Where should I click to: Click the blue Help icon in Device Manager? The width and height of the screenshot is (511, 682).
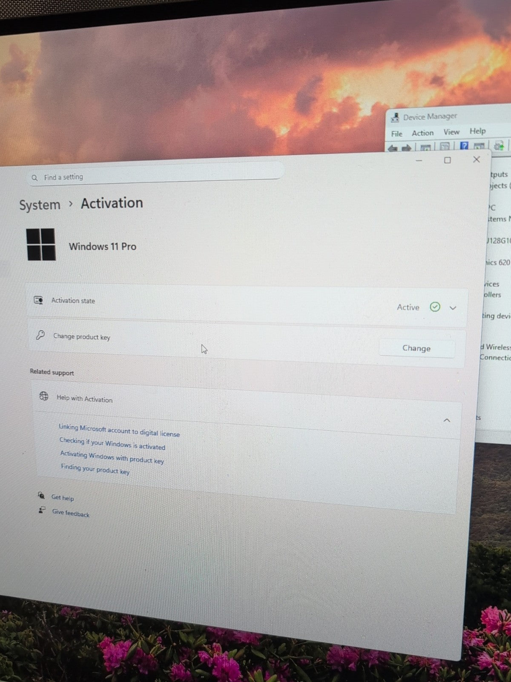point(464,146)
